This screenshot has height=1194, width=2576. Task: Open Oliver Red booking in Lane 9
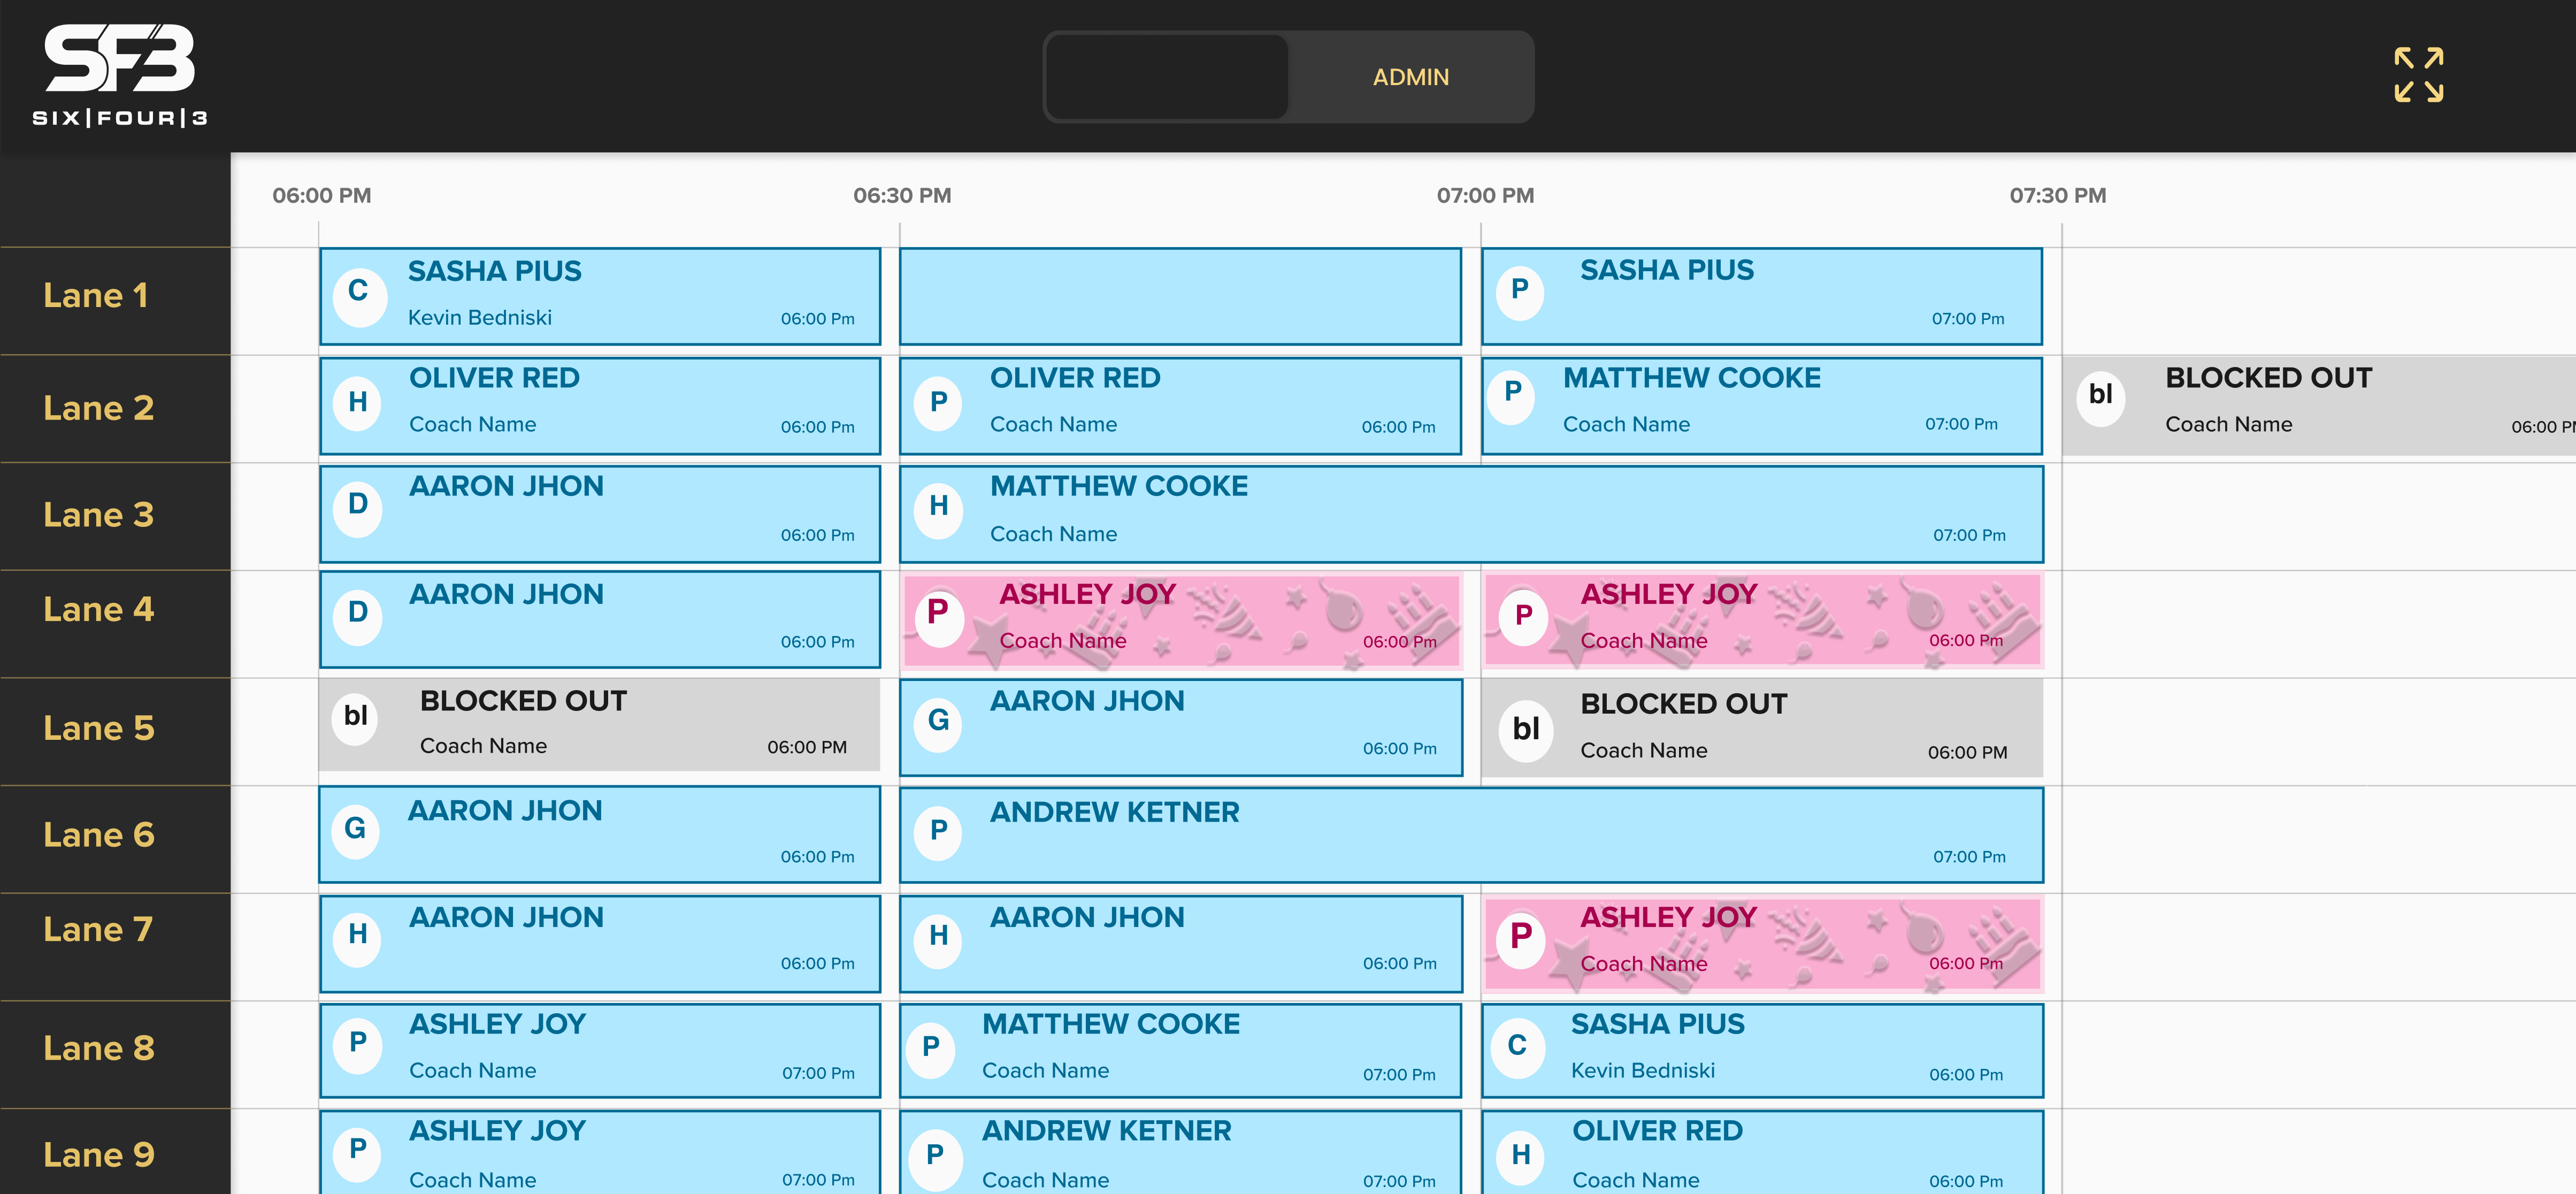1762,1153
